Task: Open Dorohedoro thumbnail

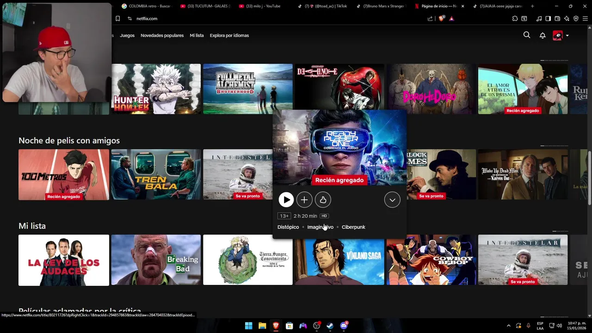Action: (x=432, y=89)
